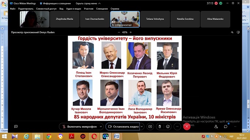Select Nataliia Sorokina participant tile
The height and width of the screenshot is (140, 250).
pyautogui.click(x=185, y=19)
